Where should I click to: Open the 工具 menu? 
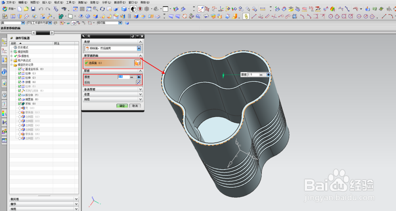[70, 2]
